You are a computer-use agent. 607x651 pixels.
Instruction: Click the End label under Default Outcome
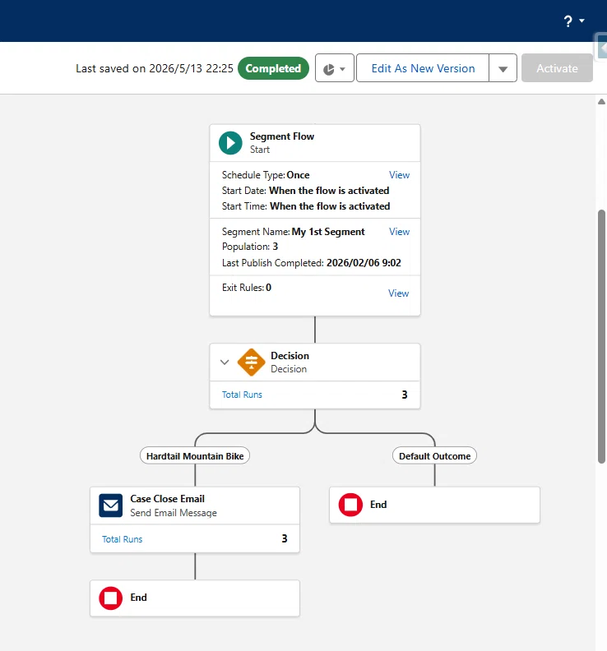click(378, 505)
